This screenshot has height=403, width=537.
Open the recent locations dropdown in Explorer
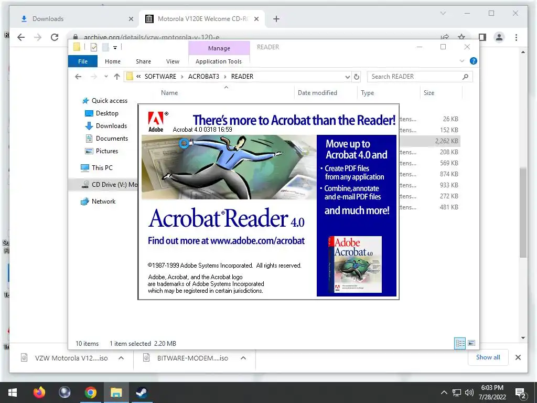(106, 77)
